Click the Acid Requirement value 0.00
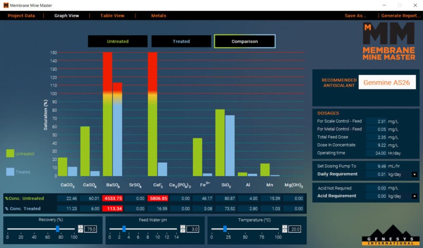 coord(376,196)
